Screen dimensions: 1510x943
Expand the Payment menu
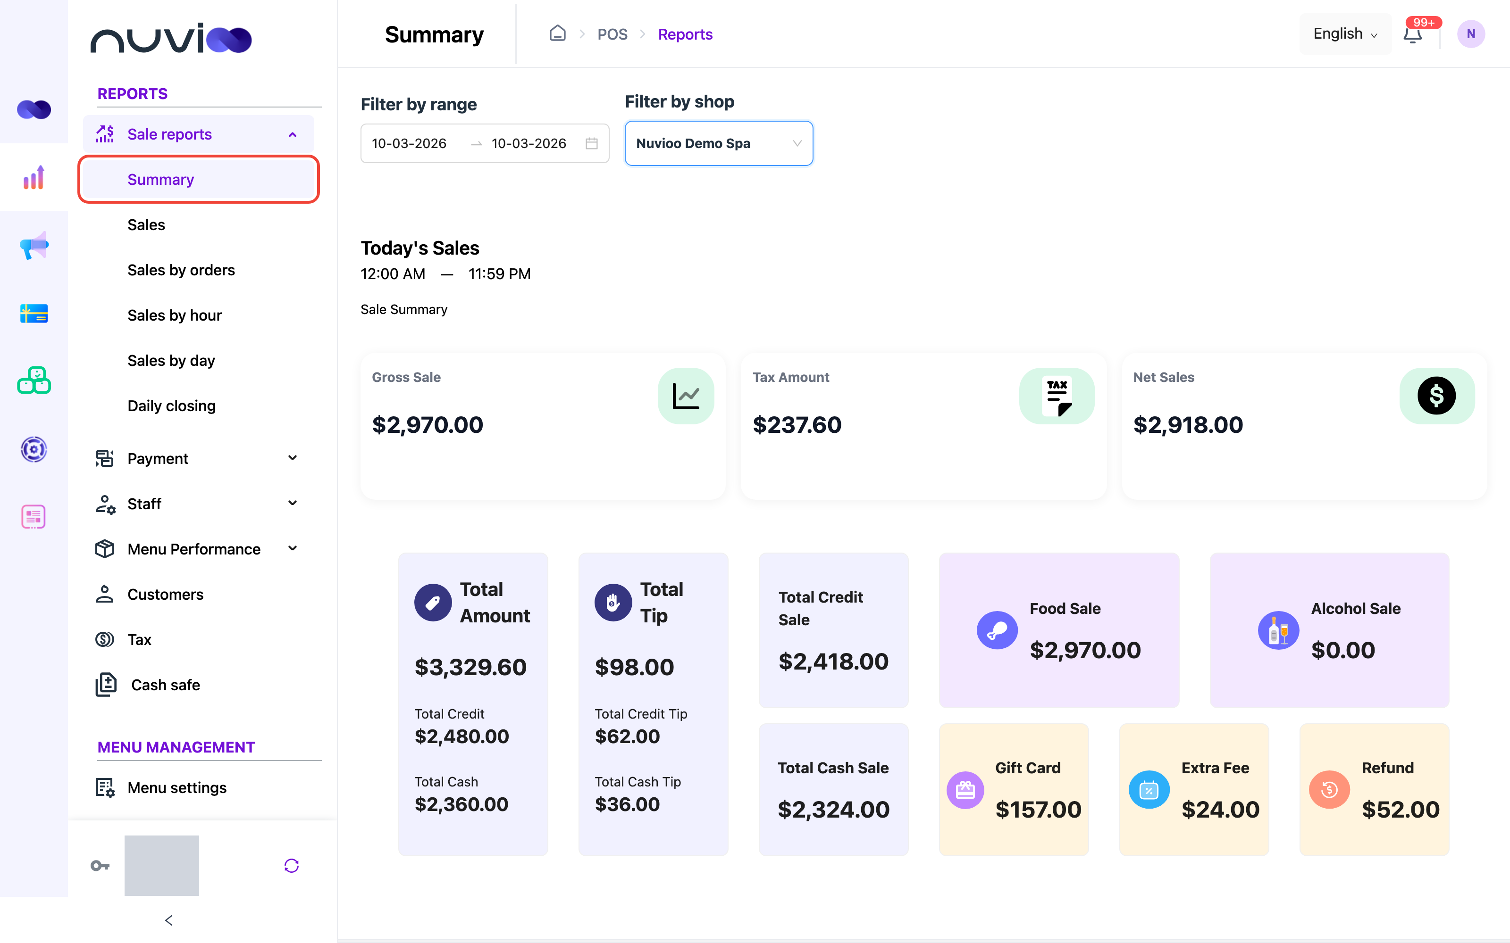198,458
